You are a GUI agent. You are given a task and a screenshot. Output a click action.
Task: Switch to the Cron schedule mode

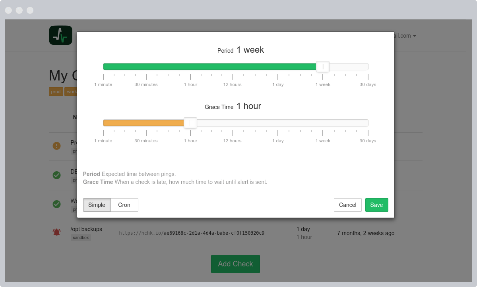pyautogui.click(x=124, y=205)
